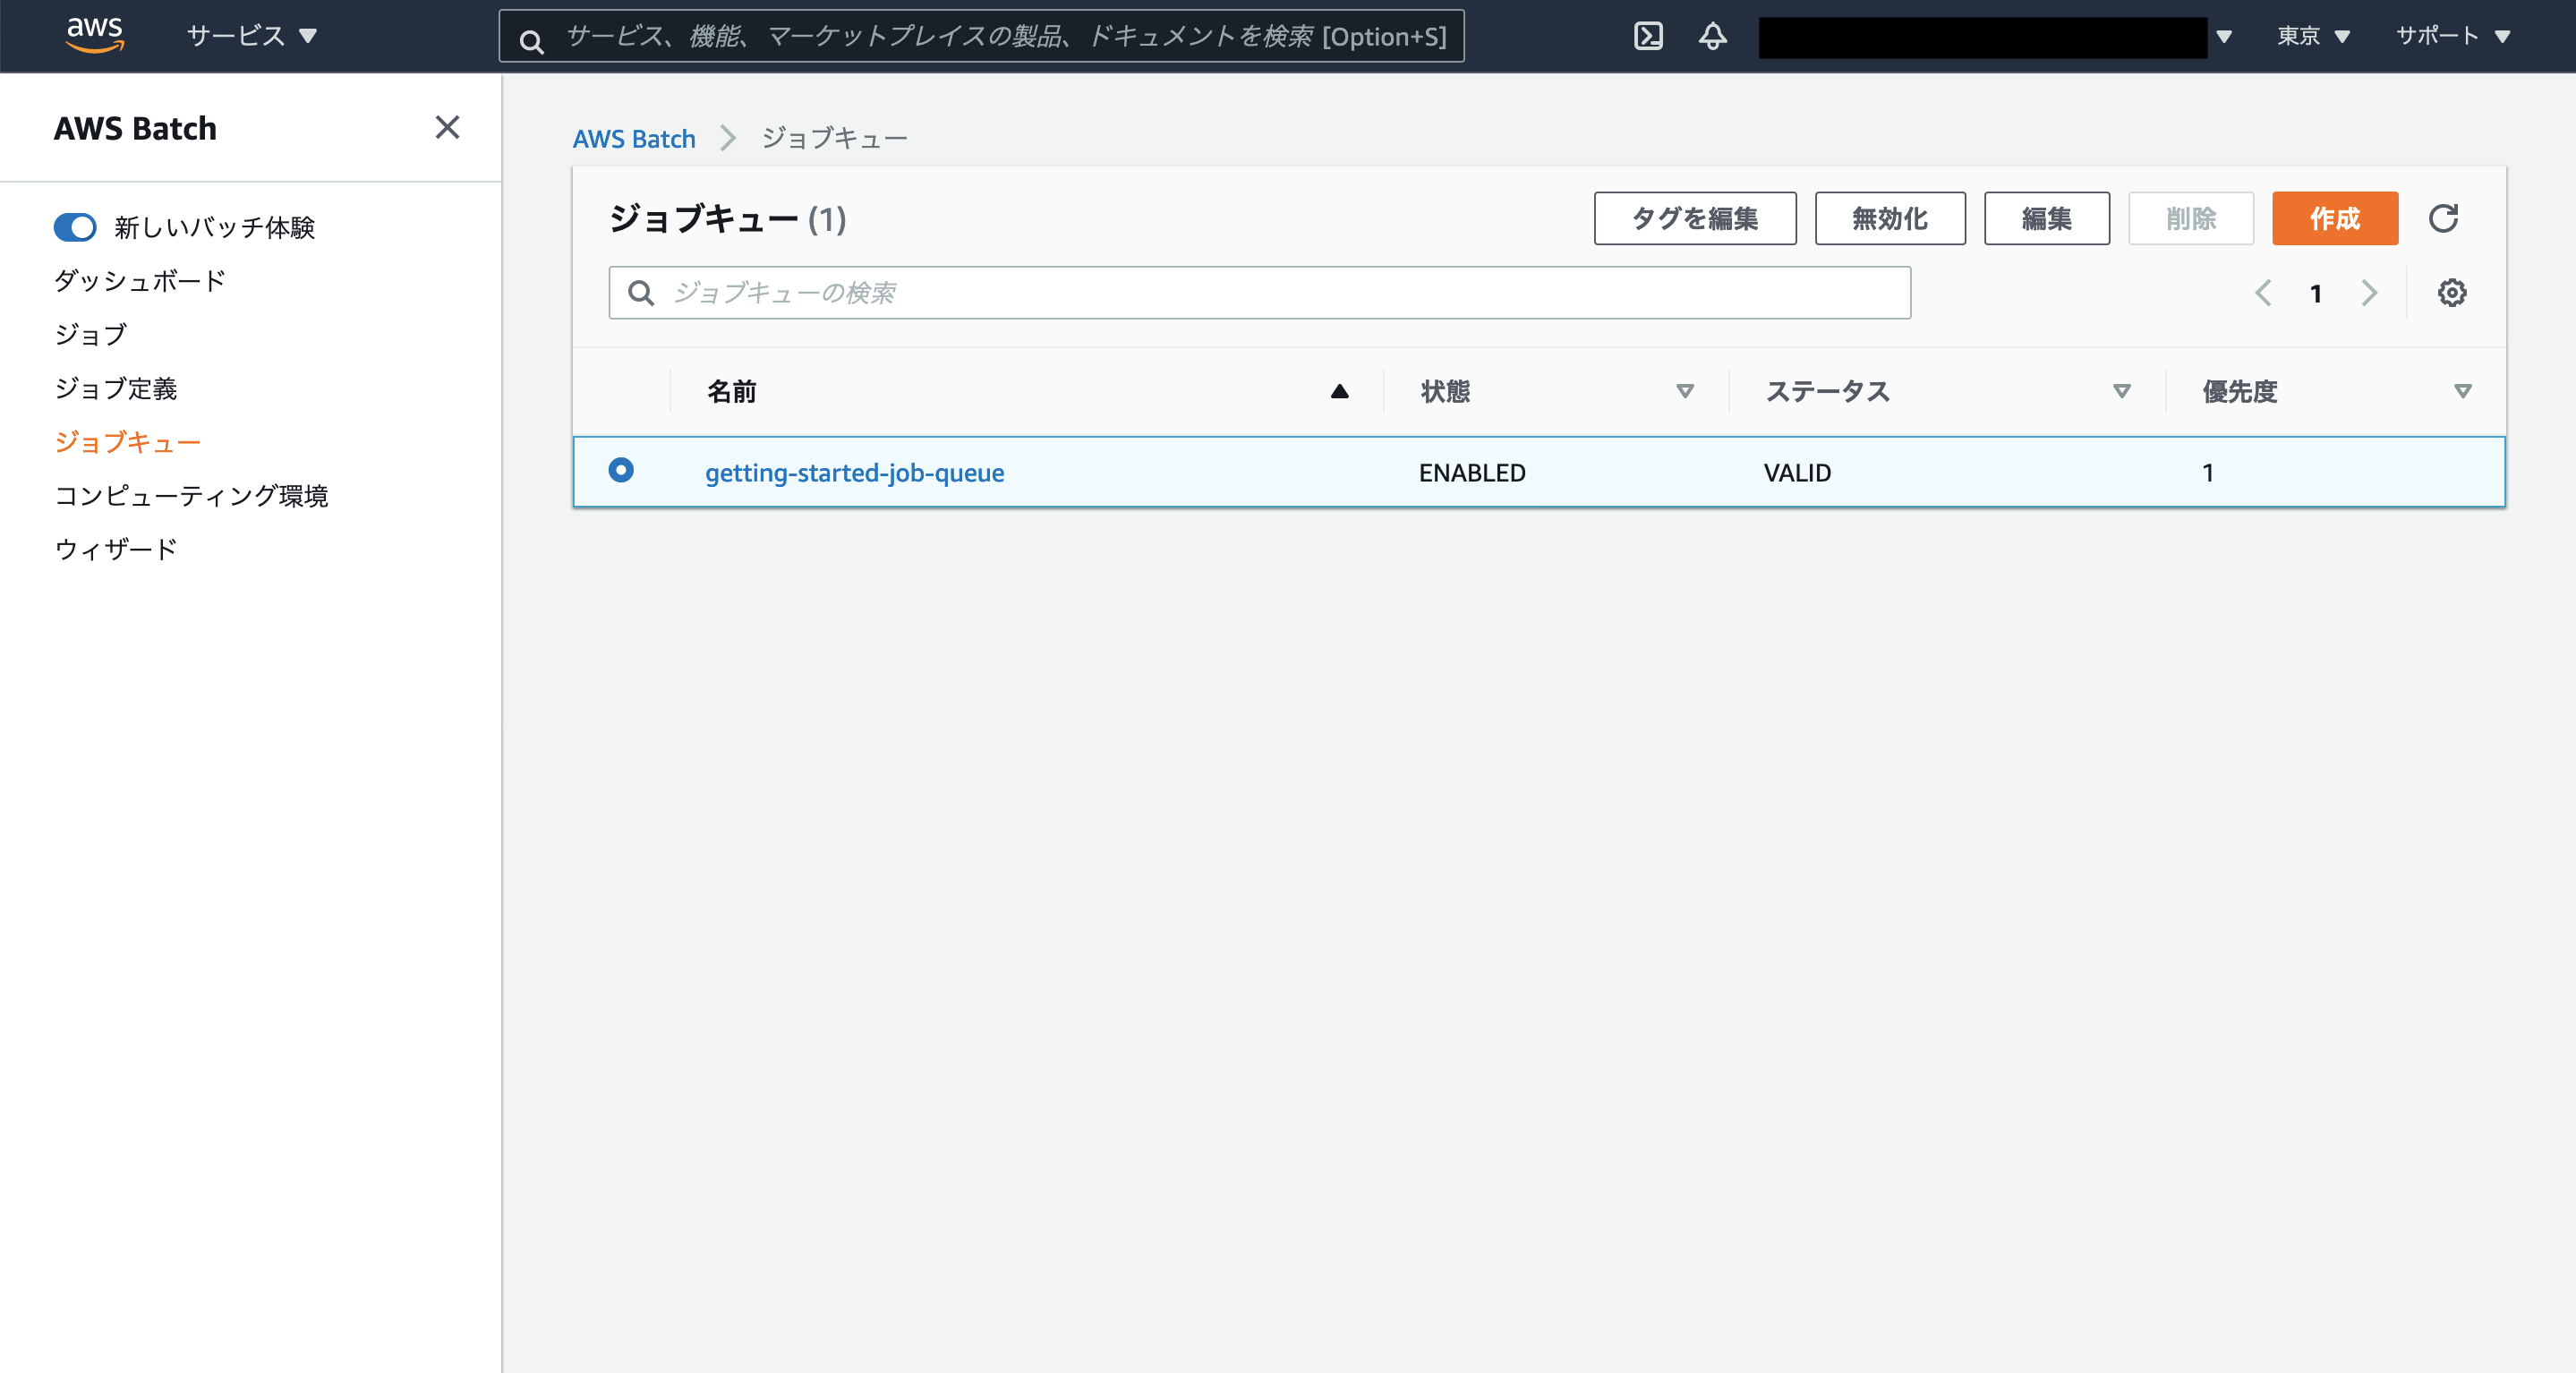Sort by 名前 ascending arrow
This screenshot has width=2576, height=1373.
1339,391
